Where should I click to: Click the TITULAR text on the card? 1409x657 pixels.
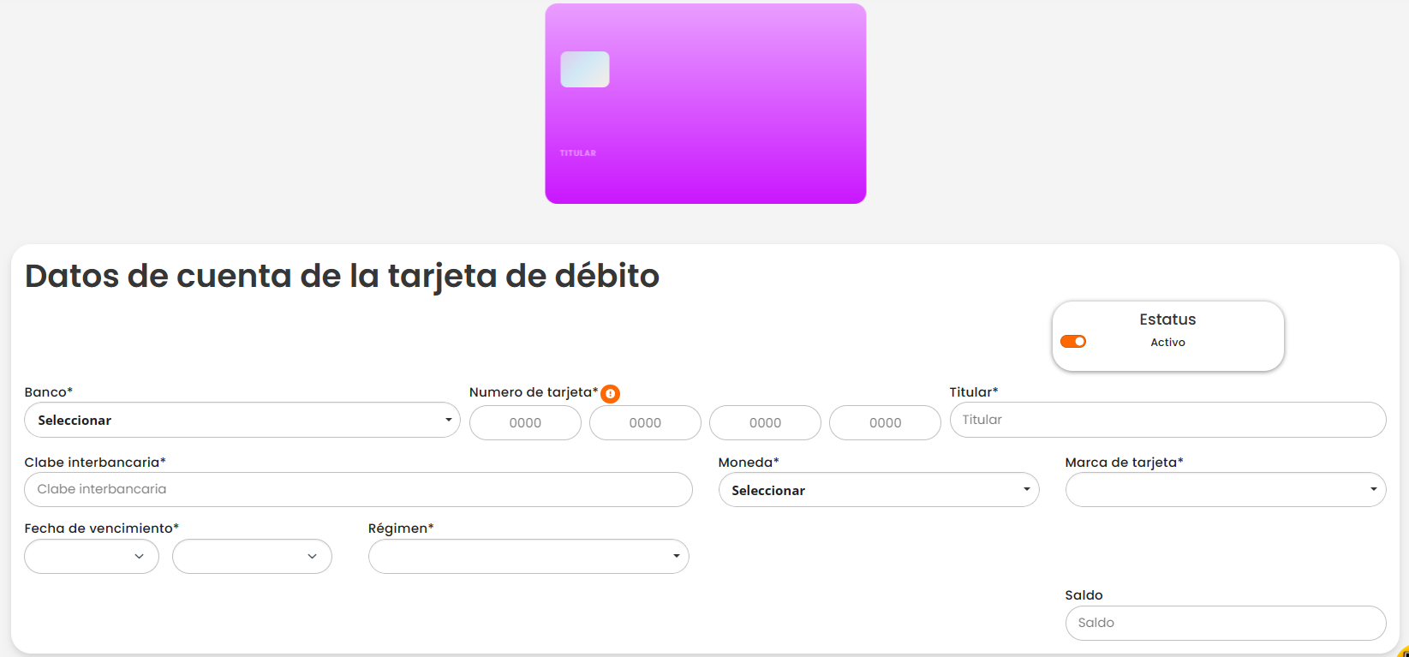(x=578, y=153)
